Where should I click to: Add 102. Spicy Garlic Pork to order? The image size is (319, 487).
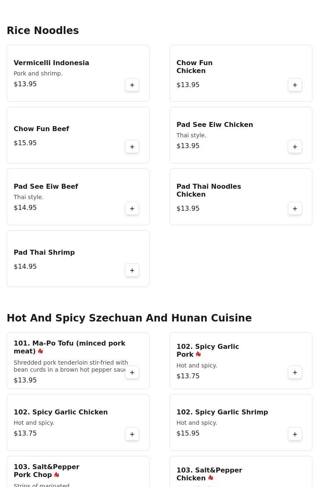(295, 373)
